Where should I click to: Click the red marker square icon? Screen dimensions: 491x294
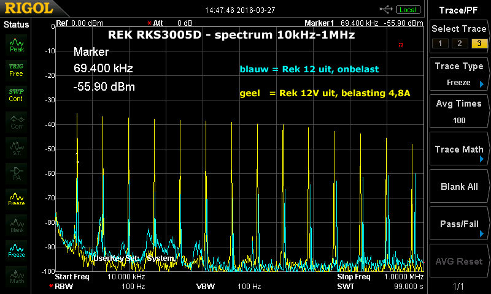pos(401,45)
